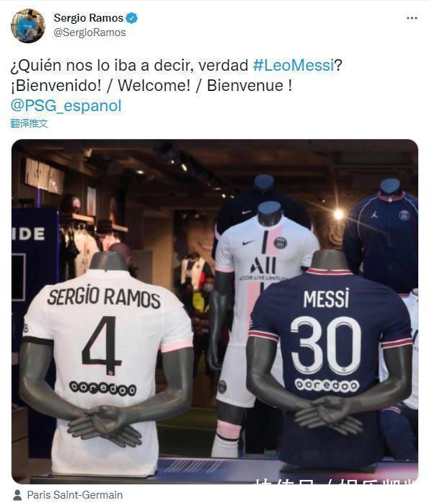Open the Paris Saint-Germain tagged account
The image size is (429, 503).
[75, 495]
